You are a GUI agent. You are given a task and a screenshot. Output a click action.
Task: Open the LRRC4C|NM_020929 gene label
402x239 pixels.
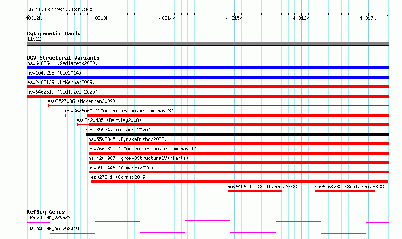[x=49, y=217]
